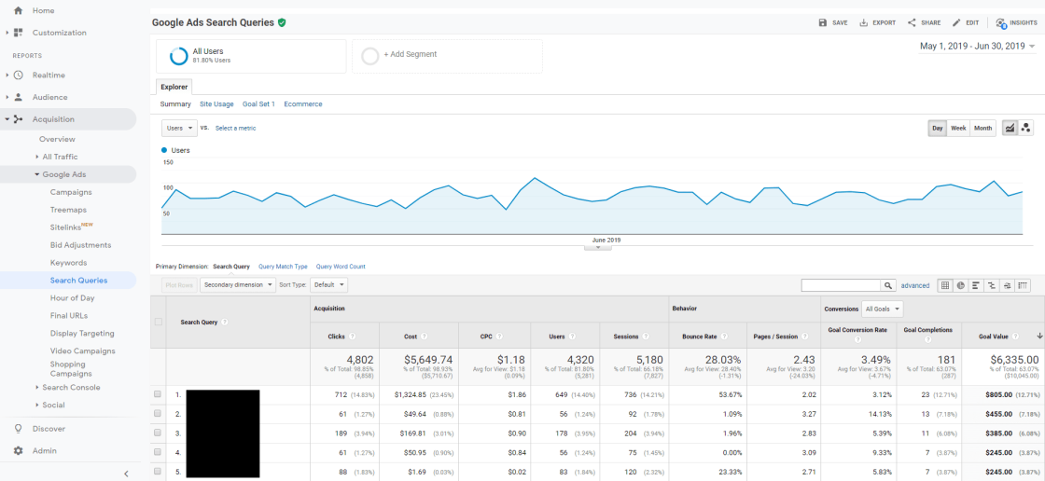Switch to the Ecommerce tab

(303, 104)
